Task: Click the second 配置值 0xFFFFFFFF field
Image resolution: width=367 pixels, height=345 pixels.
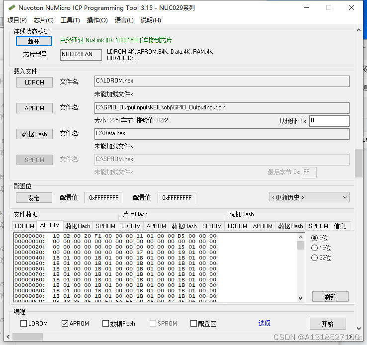Action: coord(177,198)
